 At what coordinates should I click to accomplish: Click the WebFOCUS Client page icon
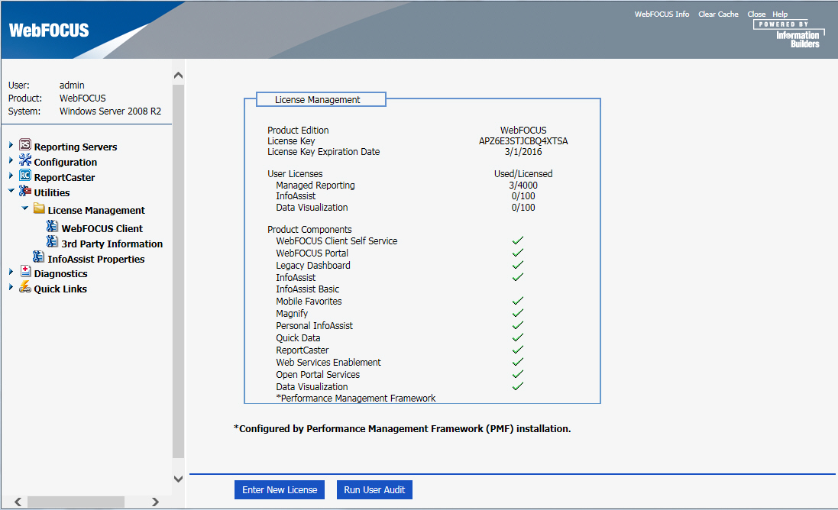click(x=52, y=227)
